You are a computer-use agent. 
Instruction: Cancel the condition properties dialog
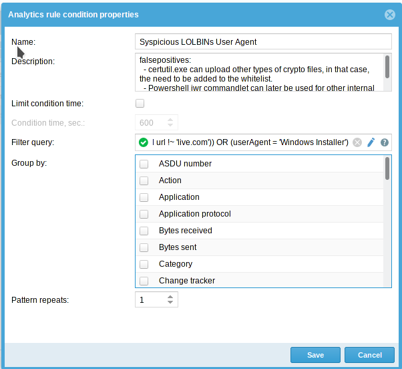tap(369, 355)
